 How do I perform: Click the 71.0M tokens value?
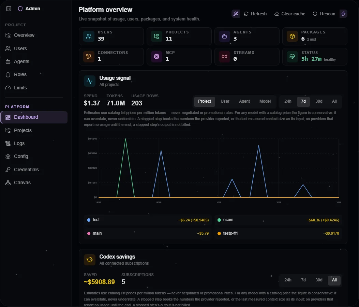(116, 103)
